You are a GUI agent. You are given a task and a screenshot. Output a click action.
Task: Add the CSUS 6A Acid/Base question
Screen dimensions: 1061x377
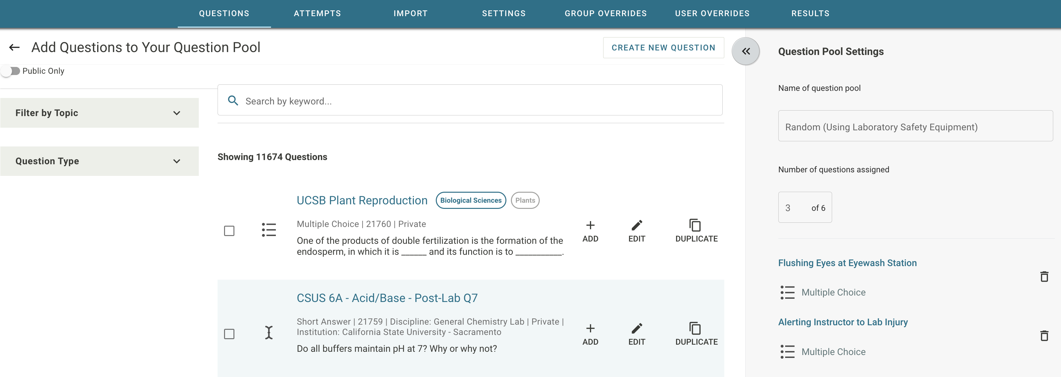tap(590, 334)
